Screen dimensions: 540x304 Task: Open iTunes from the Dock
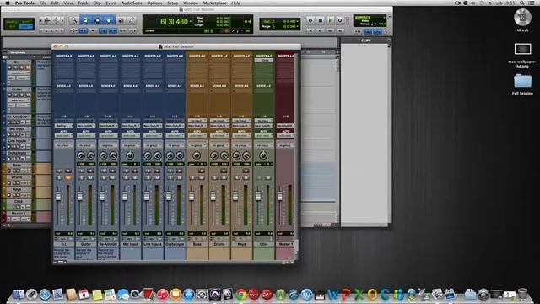163,294
